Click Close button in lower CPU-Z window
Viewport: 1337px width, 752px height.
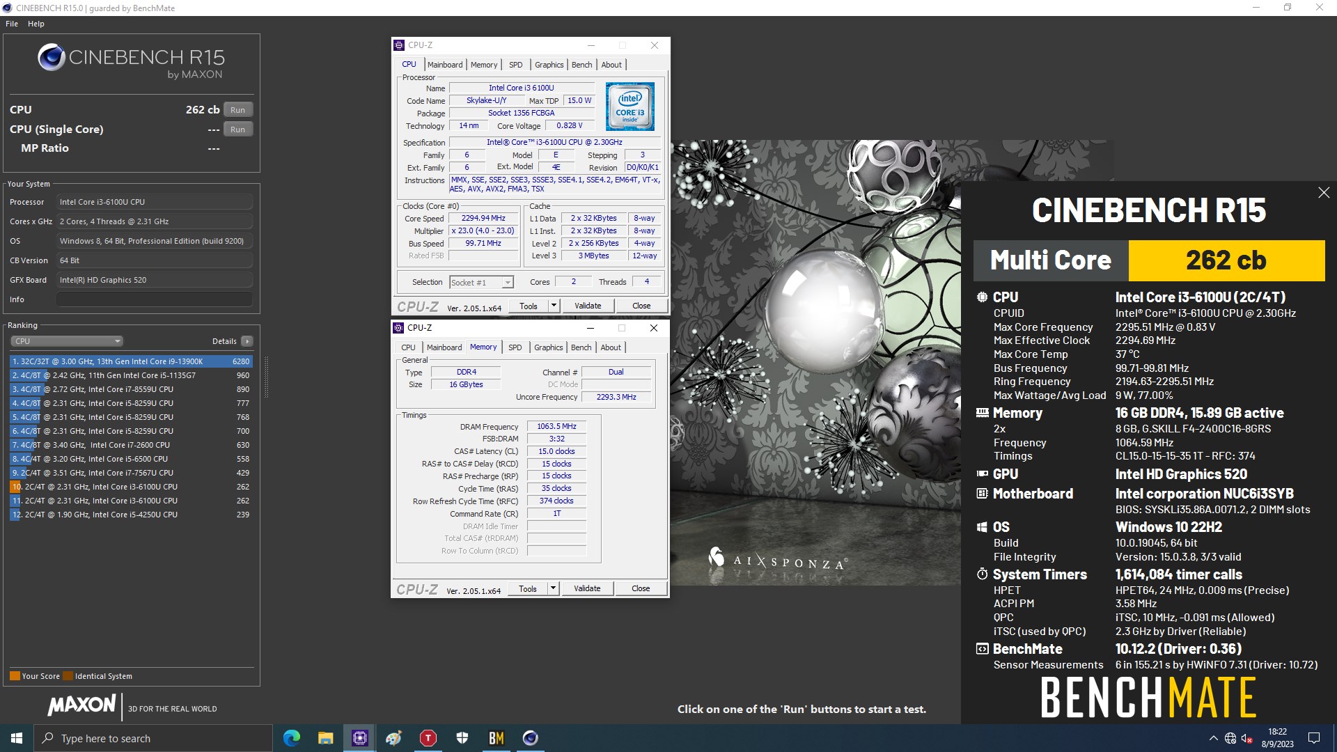point(641,588)
